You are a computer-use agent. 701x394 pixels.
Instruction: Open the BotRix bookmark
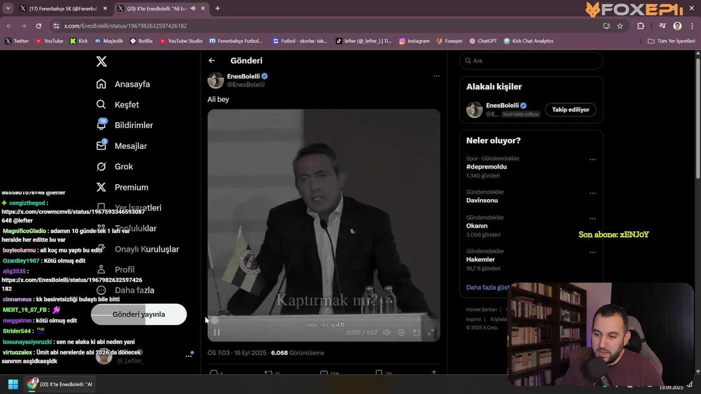(141, 41)
